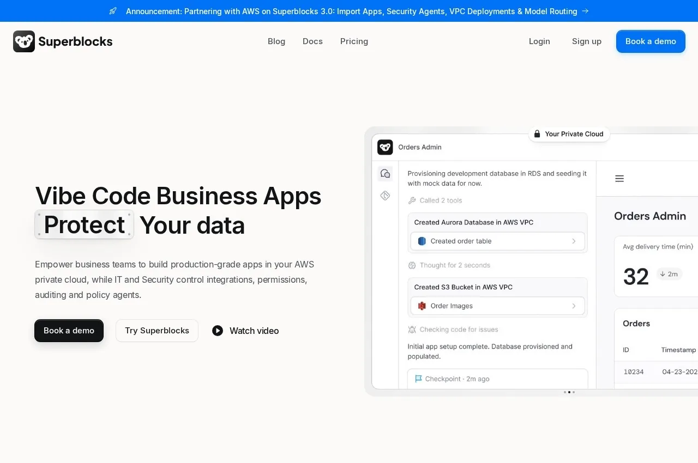Click the large 32 delivery time value
Screen dimensions: 698x463
pos(636,277)
